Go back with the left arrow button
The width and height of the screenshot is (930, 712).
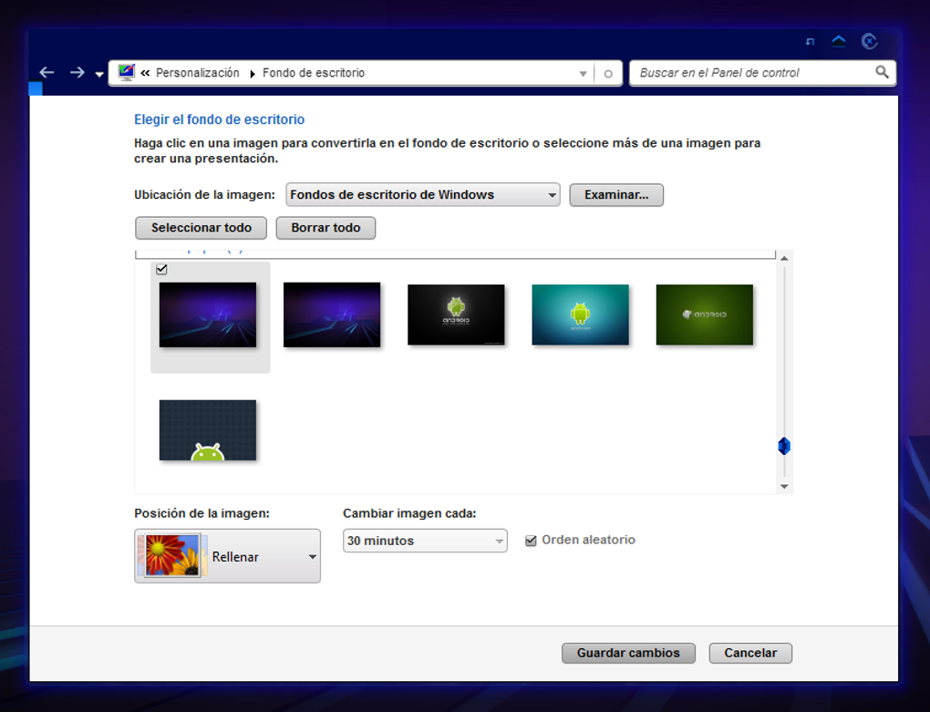point(46,73)
